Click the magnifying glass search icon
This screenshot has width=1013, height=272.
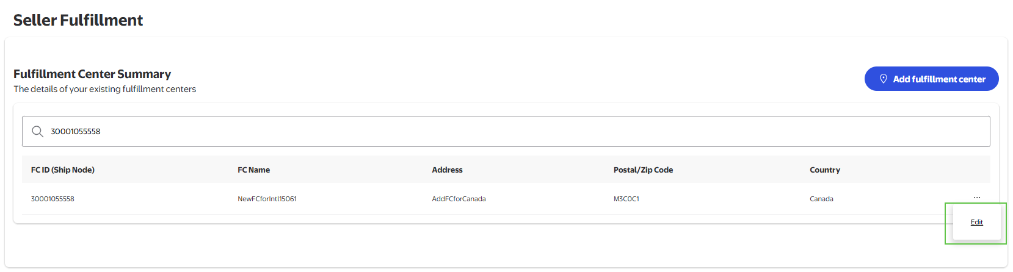coord(37,131)
